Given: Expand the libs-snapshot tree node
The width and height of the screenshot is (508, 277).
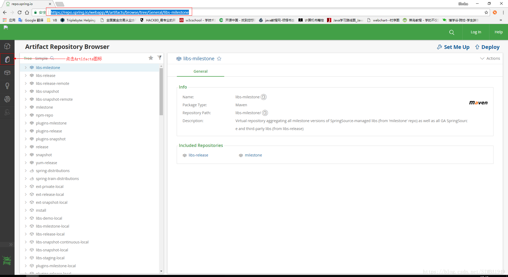Looking at the screenshot, I should point(26,91).
